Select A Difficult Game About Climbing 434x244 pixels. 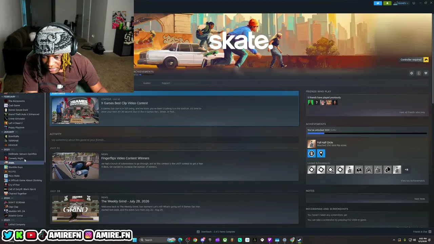(25, 180)
